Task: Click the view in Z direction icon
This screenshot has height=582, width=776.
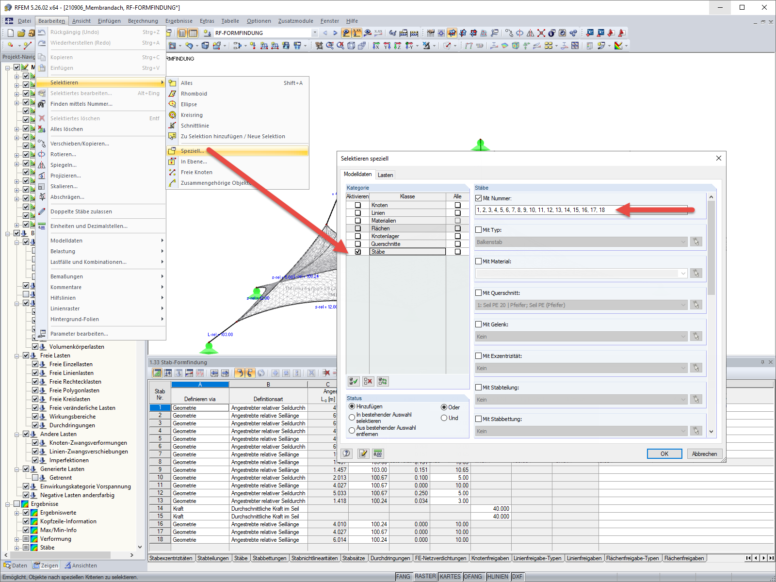Action: click(398, 46)
